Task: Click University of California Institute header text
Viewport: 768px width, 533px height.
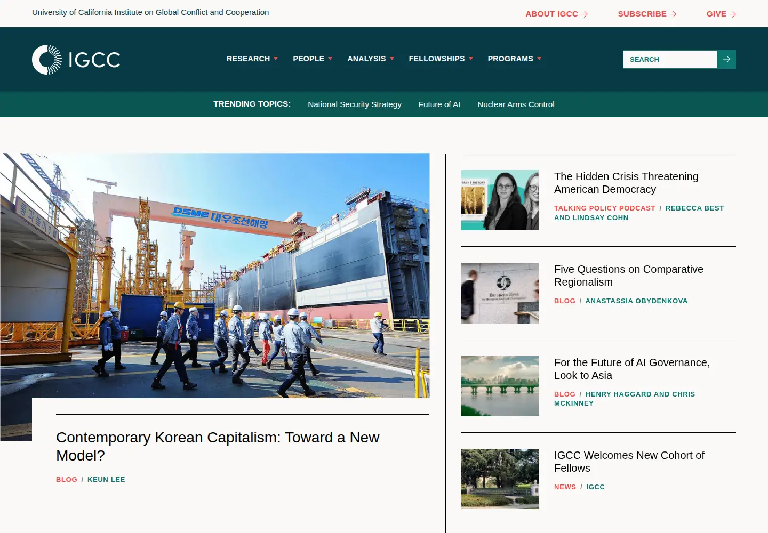Action: click(150, 12)
